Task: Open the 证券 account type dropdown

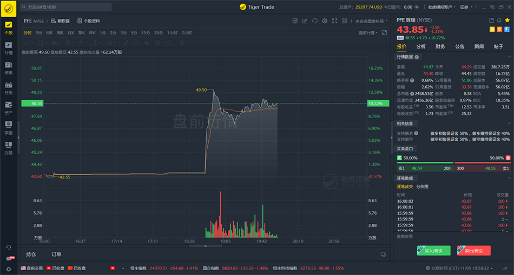Action: pos(466,7)
